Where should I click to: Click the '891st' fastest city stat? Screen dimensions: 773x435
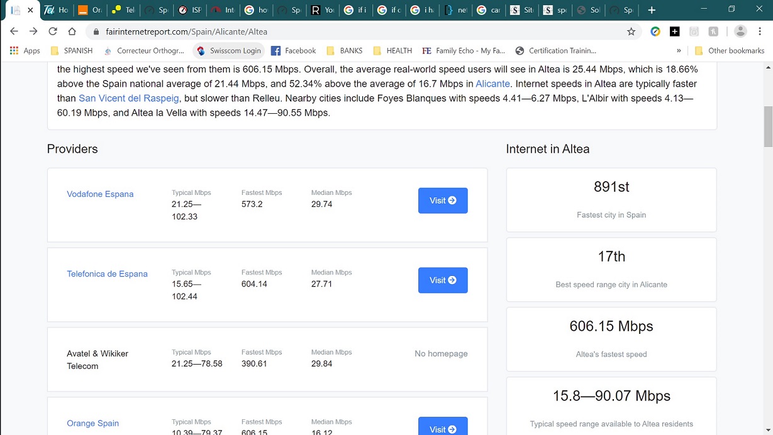coord(611,187)
